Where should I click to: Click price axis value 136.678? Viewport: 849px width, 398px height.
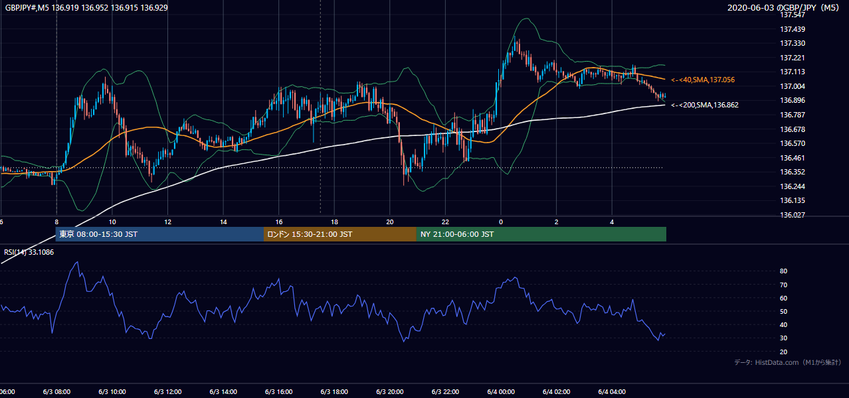click(793, 129)
